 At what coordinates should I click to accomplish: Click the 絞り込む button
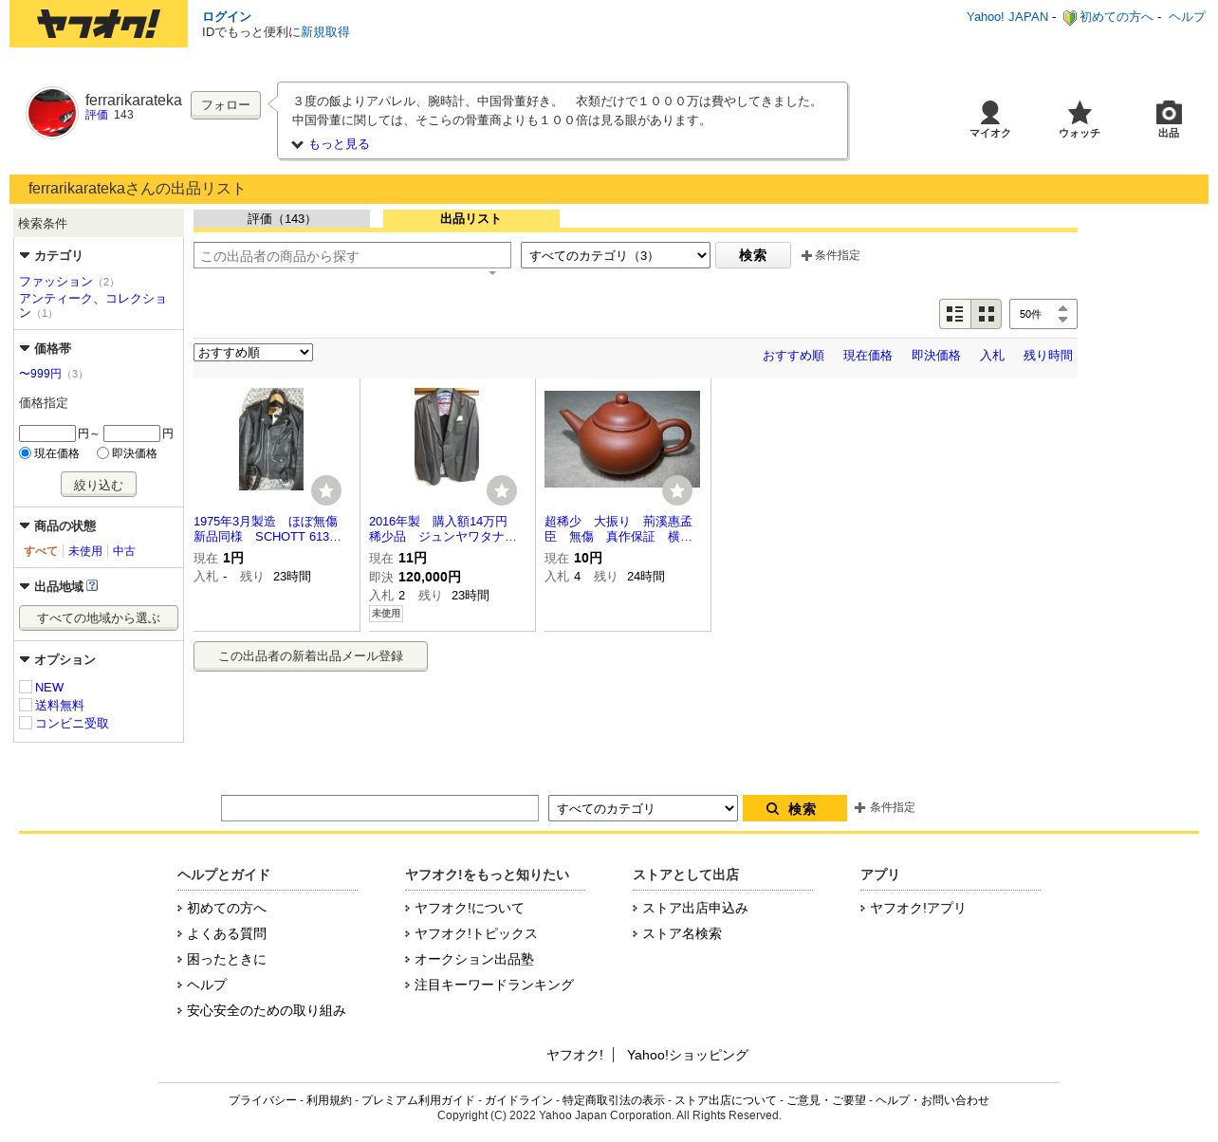point(99,485)
